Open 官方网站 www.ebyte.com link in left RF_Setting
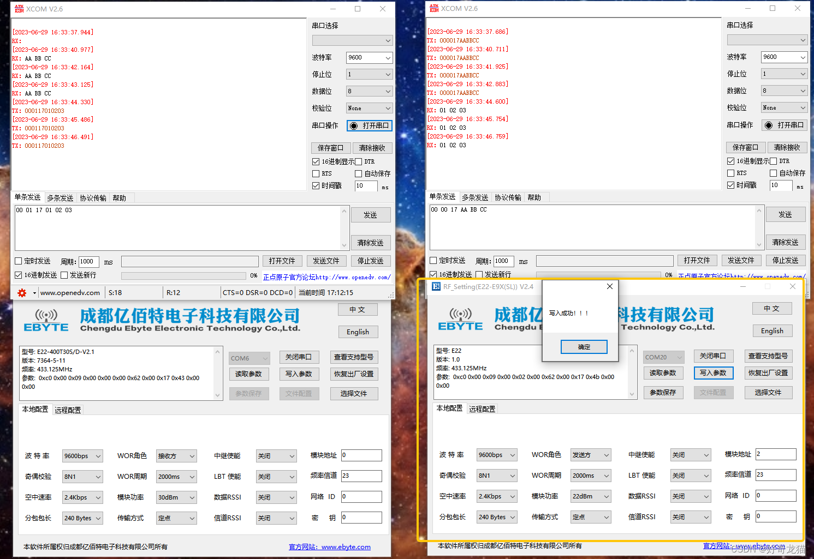814x559 pixels. tap(330, 547)
